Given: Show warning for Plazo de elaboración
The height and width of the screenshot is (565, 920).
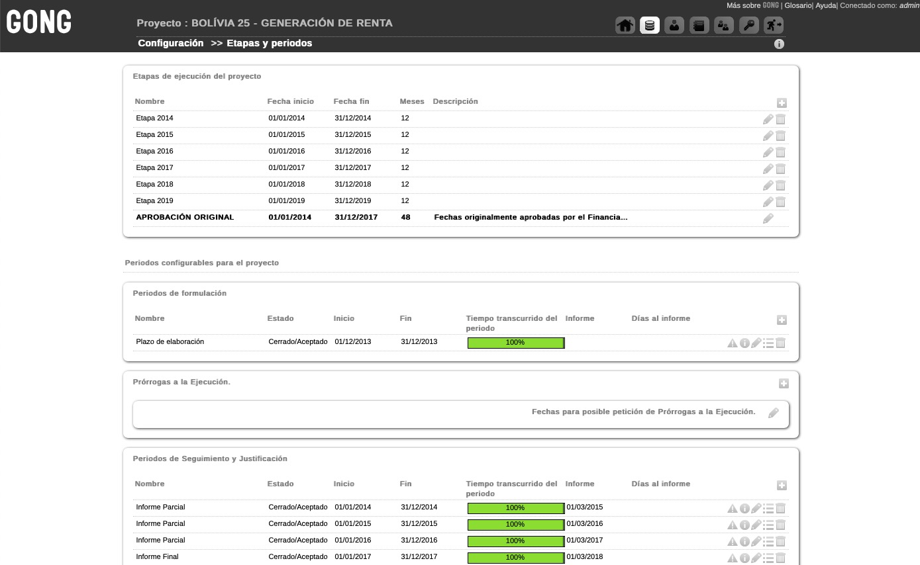Looking at the screenshot, I should point(732,343).
